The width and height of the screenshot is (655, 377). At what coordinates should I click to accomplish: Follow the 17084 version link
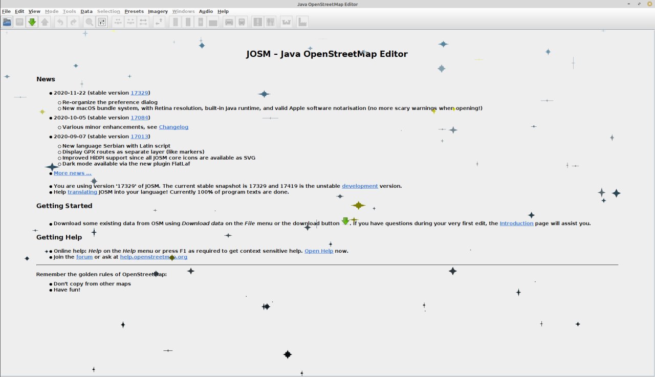tap(139, 118)
